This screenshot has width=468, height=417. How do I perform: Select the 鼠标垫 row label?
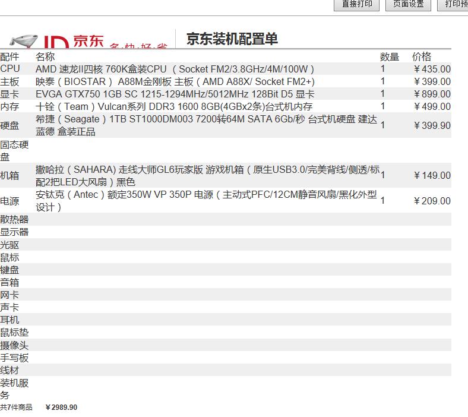[x=14, y=332]
